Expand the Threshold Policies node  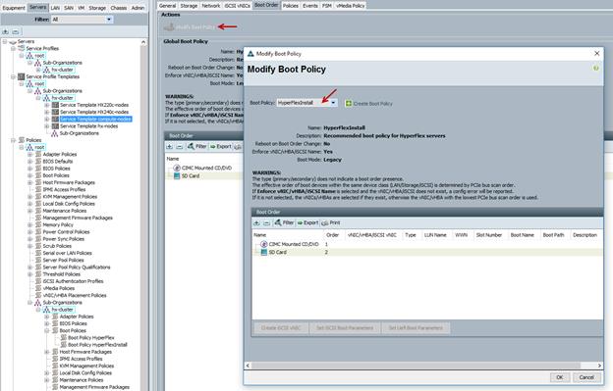pyautogui.click(x=30, y=274)
